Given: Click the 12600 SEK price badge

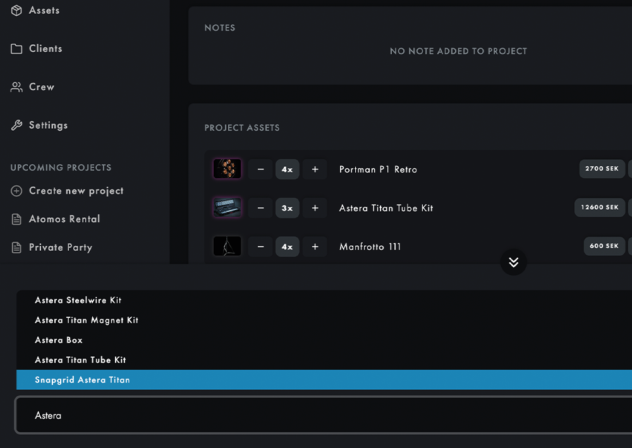Looking at the screenshot, I should (600, 207).
